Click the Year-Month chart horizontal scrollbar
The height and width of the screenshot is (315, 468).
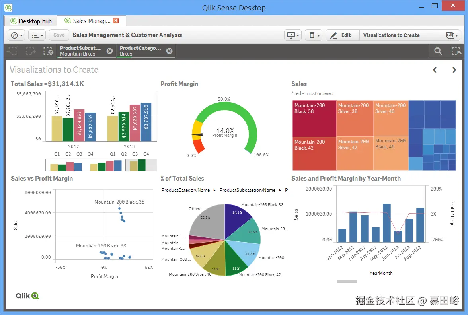click(x=347, y=281)
